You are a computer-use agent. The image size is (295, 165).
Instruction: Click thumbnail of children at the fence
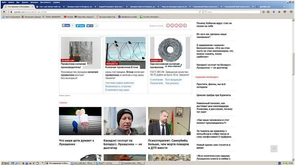(x=80, y=121)
